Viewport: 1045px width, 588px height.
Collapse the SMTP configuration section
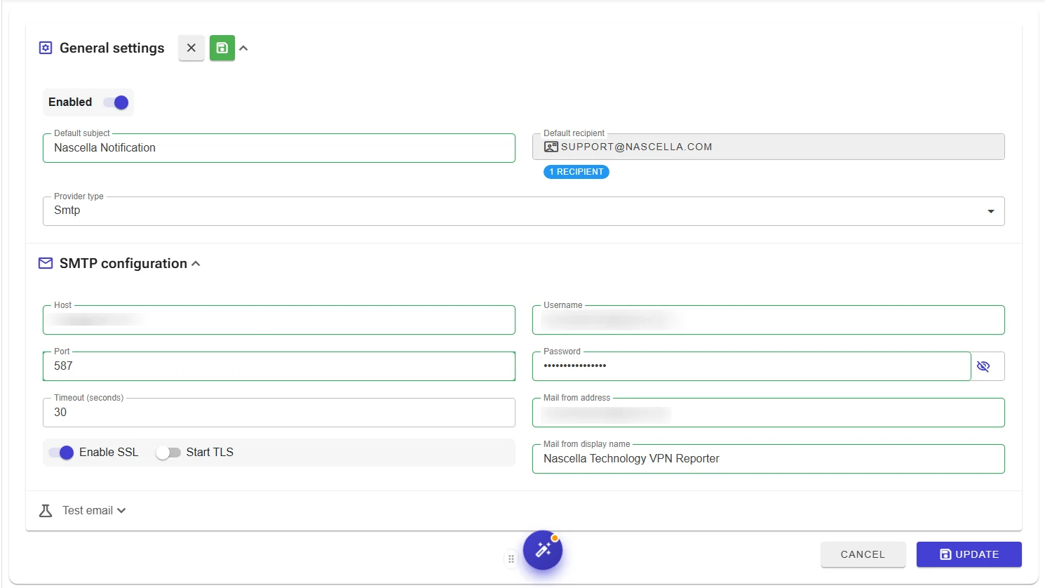click(196, 264)
